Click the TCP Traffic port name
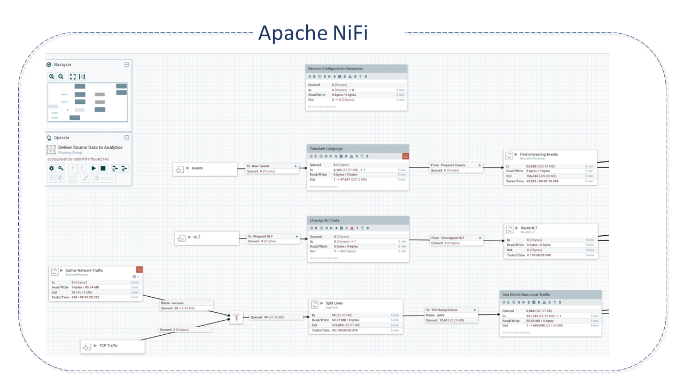 [x=108, y=345]
